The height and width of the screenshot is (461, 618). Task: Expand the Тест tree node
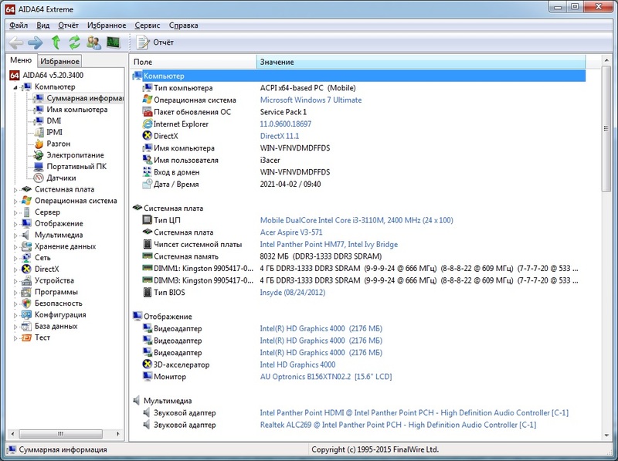pos(15,338)
